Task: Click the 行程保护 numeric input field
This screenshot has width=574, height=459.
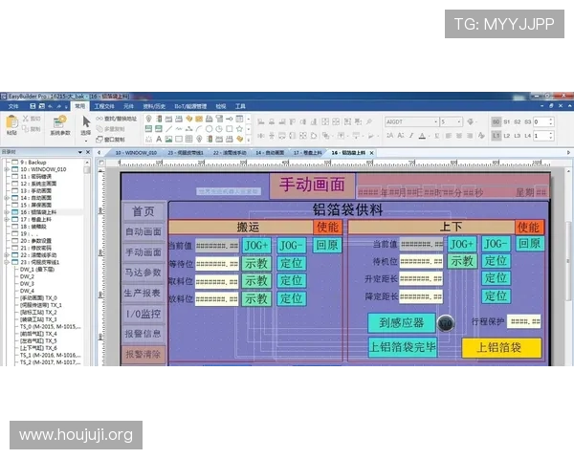Action: click(524, 321)
